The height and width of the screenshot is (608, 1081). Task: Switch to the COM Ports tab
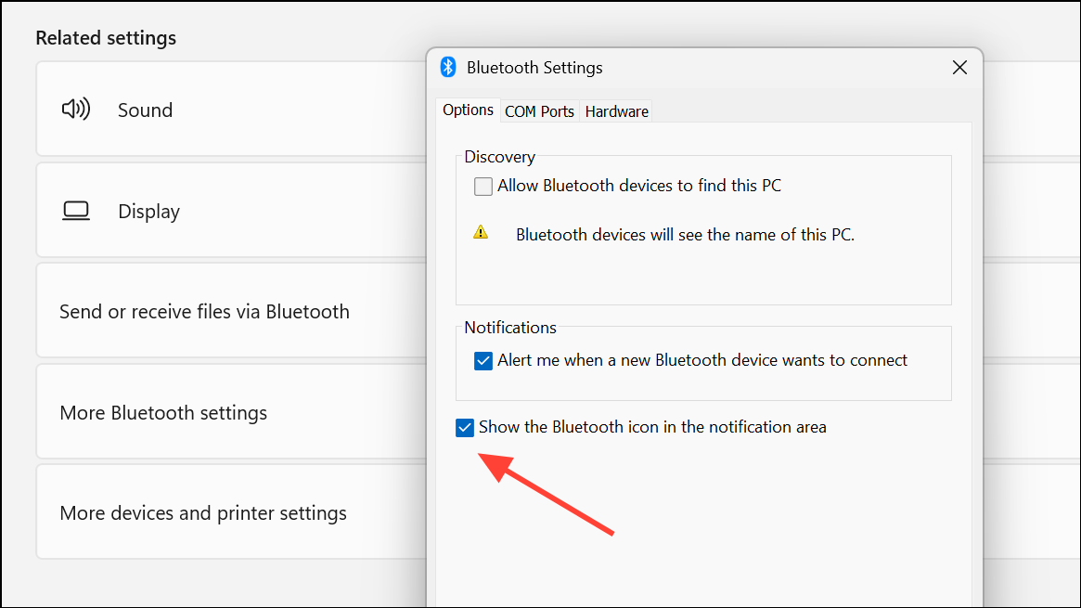(539, 110)
